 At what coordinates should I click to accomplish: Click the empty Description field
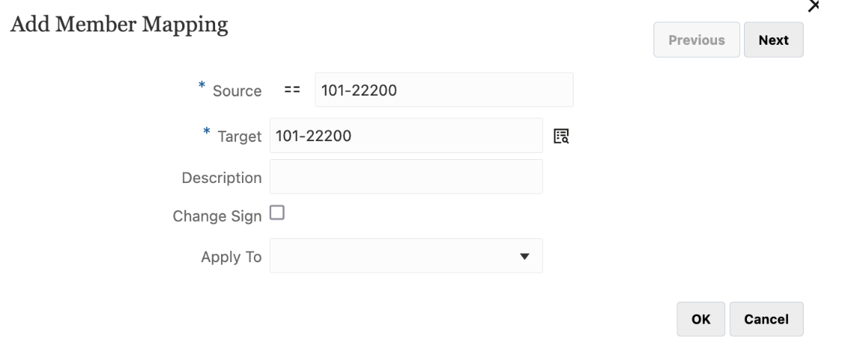coord(406,177)
